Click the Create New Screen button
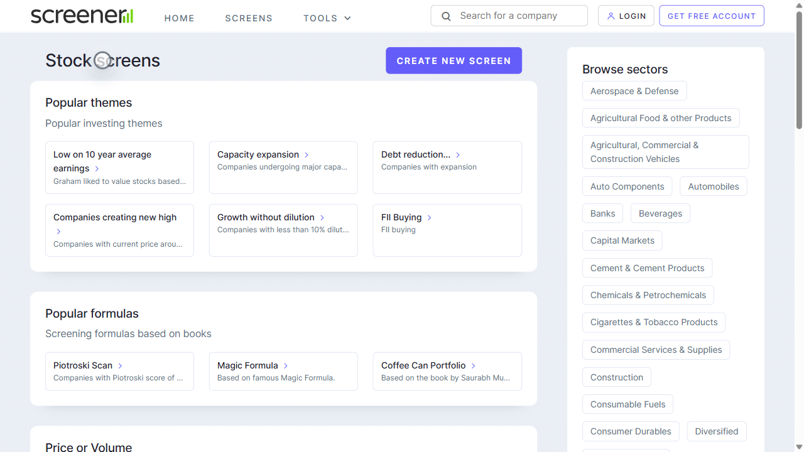Screen dimensions: 804x452 (x=454, y=60)
